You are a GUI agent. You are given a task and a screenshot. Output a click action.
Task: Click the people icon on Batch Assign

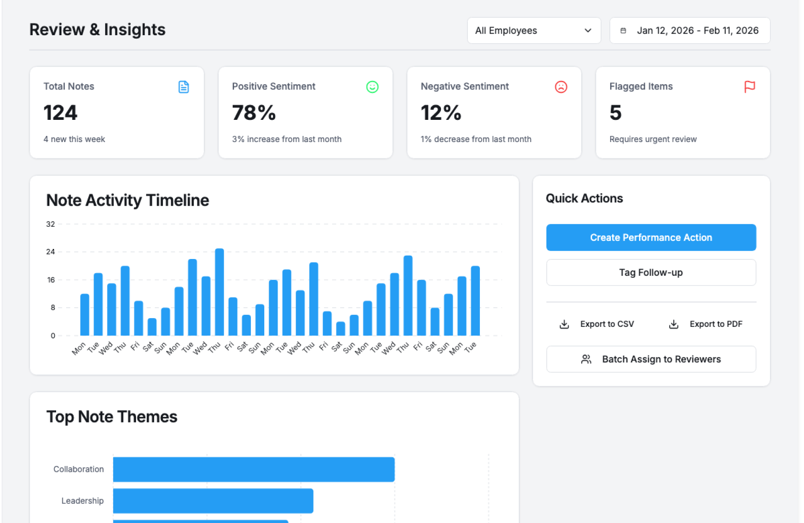click(586, 359)
